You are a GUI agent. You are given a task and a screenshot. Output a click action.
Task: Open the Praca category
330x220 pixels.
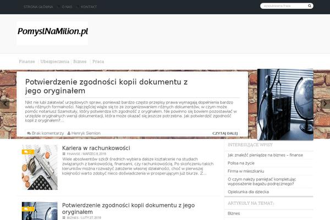tap(98, 62)
